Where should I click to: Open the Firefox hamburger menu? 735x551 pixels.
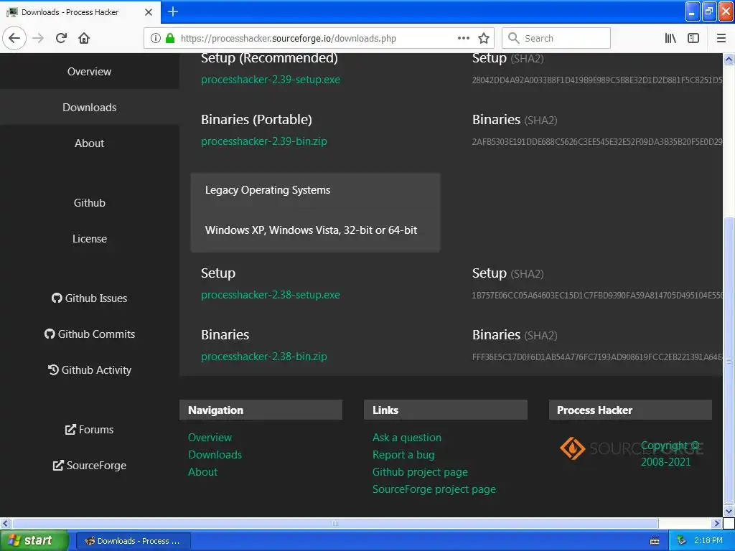721,38
